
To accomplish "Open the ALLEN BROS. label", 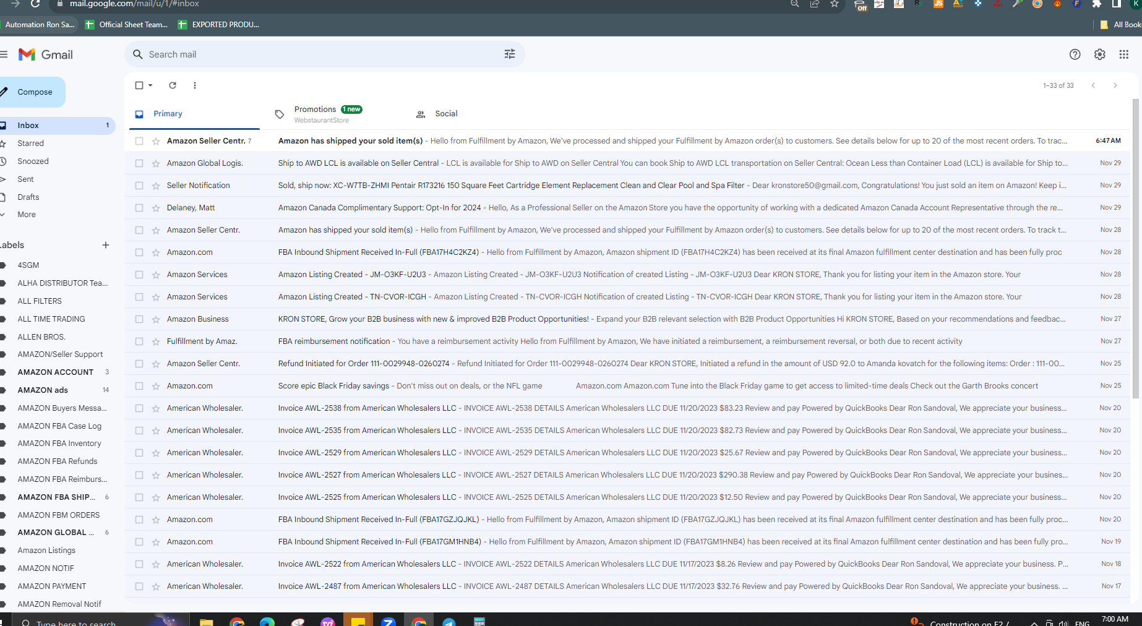I will [x=41, y=337].
